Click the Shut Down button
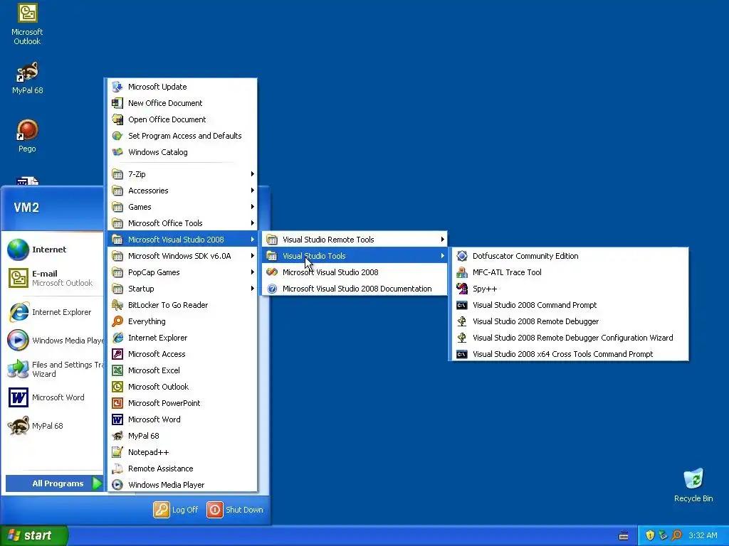The width and height of the screenshot is (729, 546). tap(235, 509)
